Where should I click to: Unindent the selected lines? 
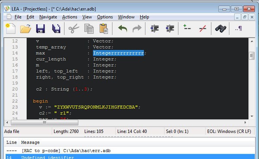coord(170,29)
